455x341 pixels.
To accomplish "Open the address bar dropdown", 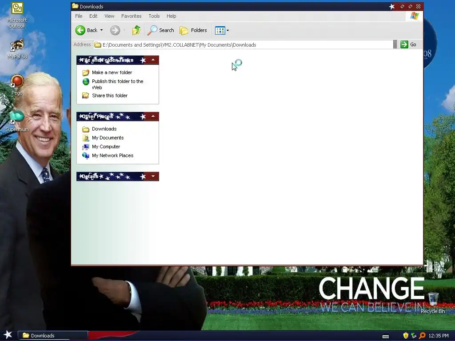I will [x=395, y=44].
